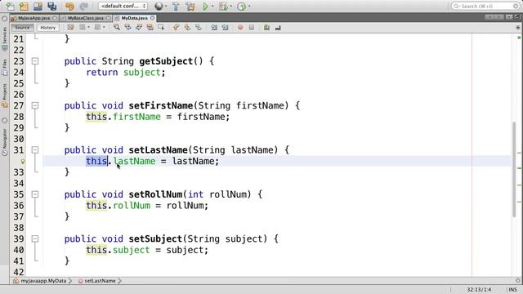Open the dropdown arrow beside the Run icon
Viewport: 523px width, 294px height.
click(x=212, y=7)
